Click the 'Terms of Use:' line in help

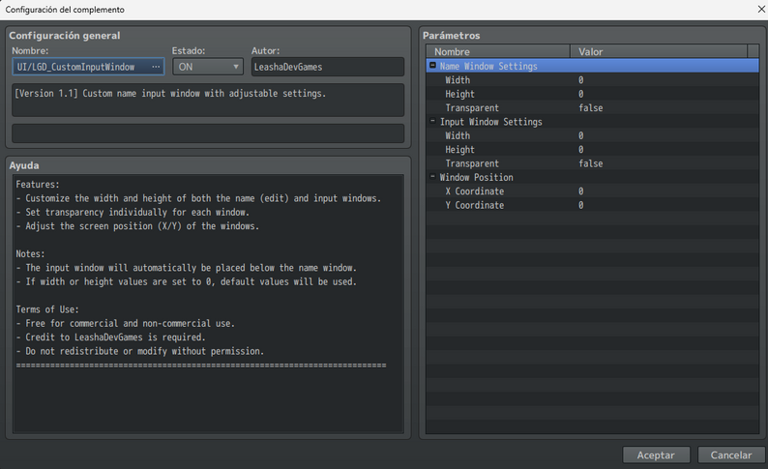point(47,309)
